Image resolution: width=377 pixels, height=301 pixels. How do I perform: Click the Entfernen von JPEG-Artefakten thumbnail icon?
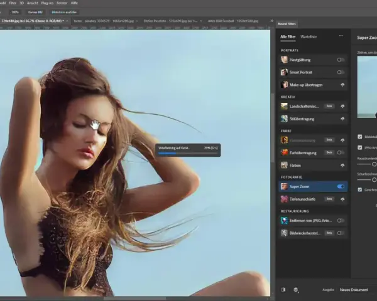284,220
